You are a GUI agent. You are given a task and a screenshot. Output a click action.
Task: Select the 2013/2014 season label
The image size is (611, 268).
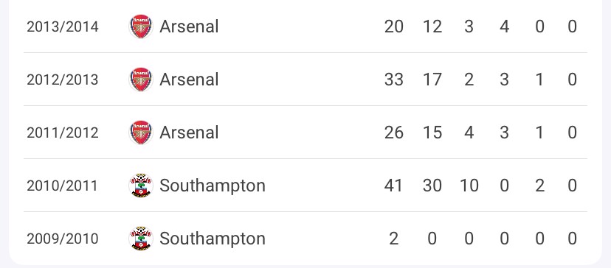tap(62, 27)
